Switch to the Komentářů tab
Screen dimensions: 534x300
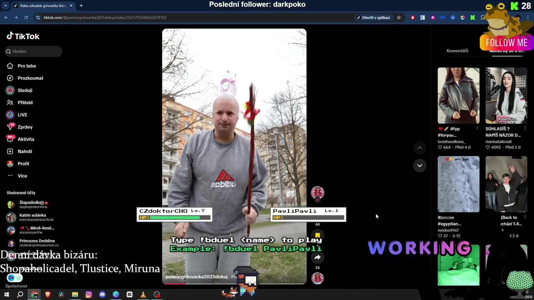pos(457,51)
